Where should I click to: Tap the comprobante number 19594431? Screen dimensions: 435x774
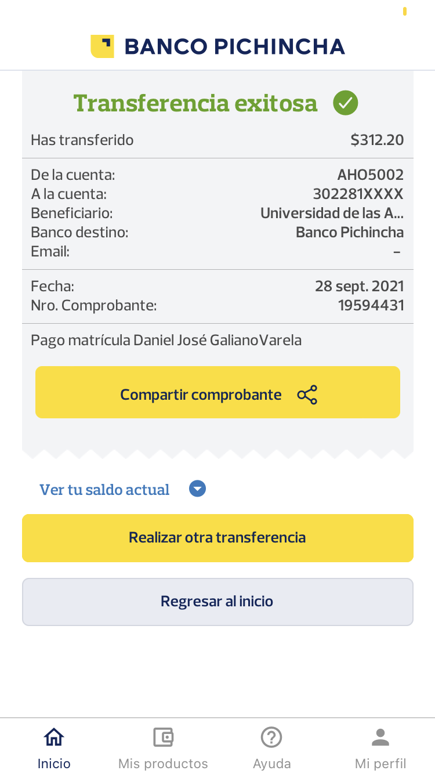point(371,305)
